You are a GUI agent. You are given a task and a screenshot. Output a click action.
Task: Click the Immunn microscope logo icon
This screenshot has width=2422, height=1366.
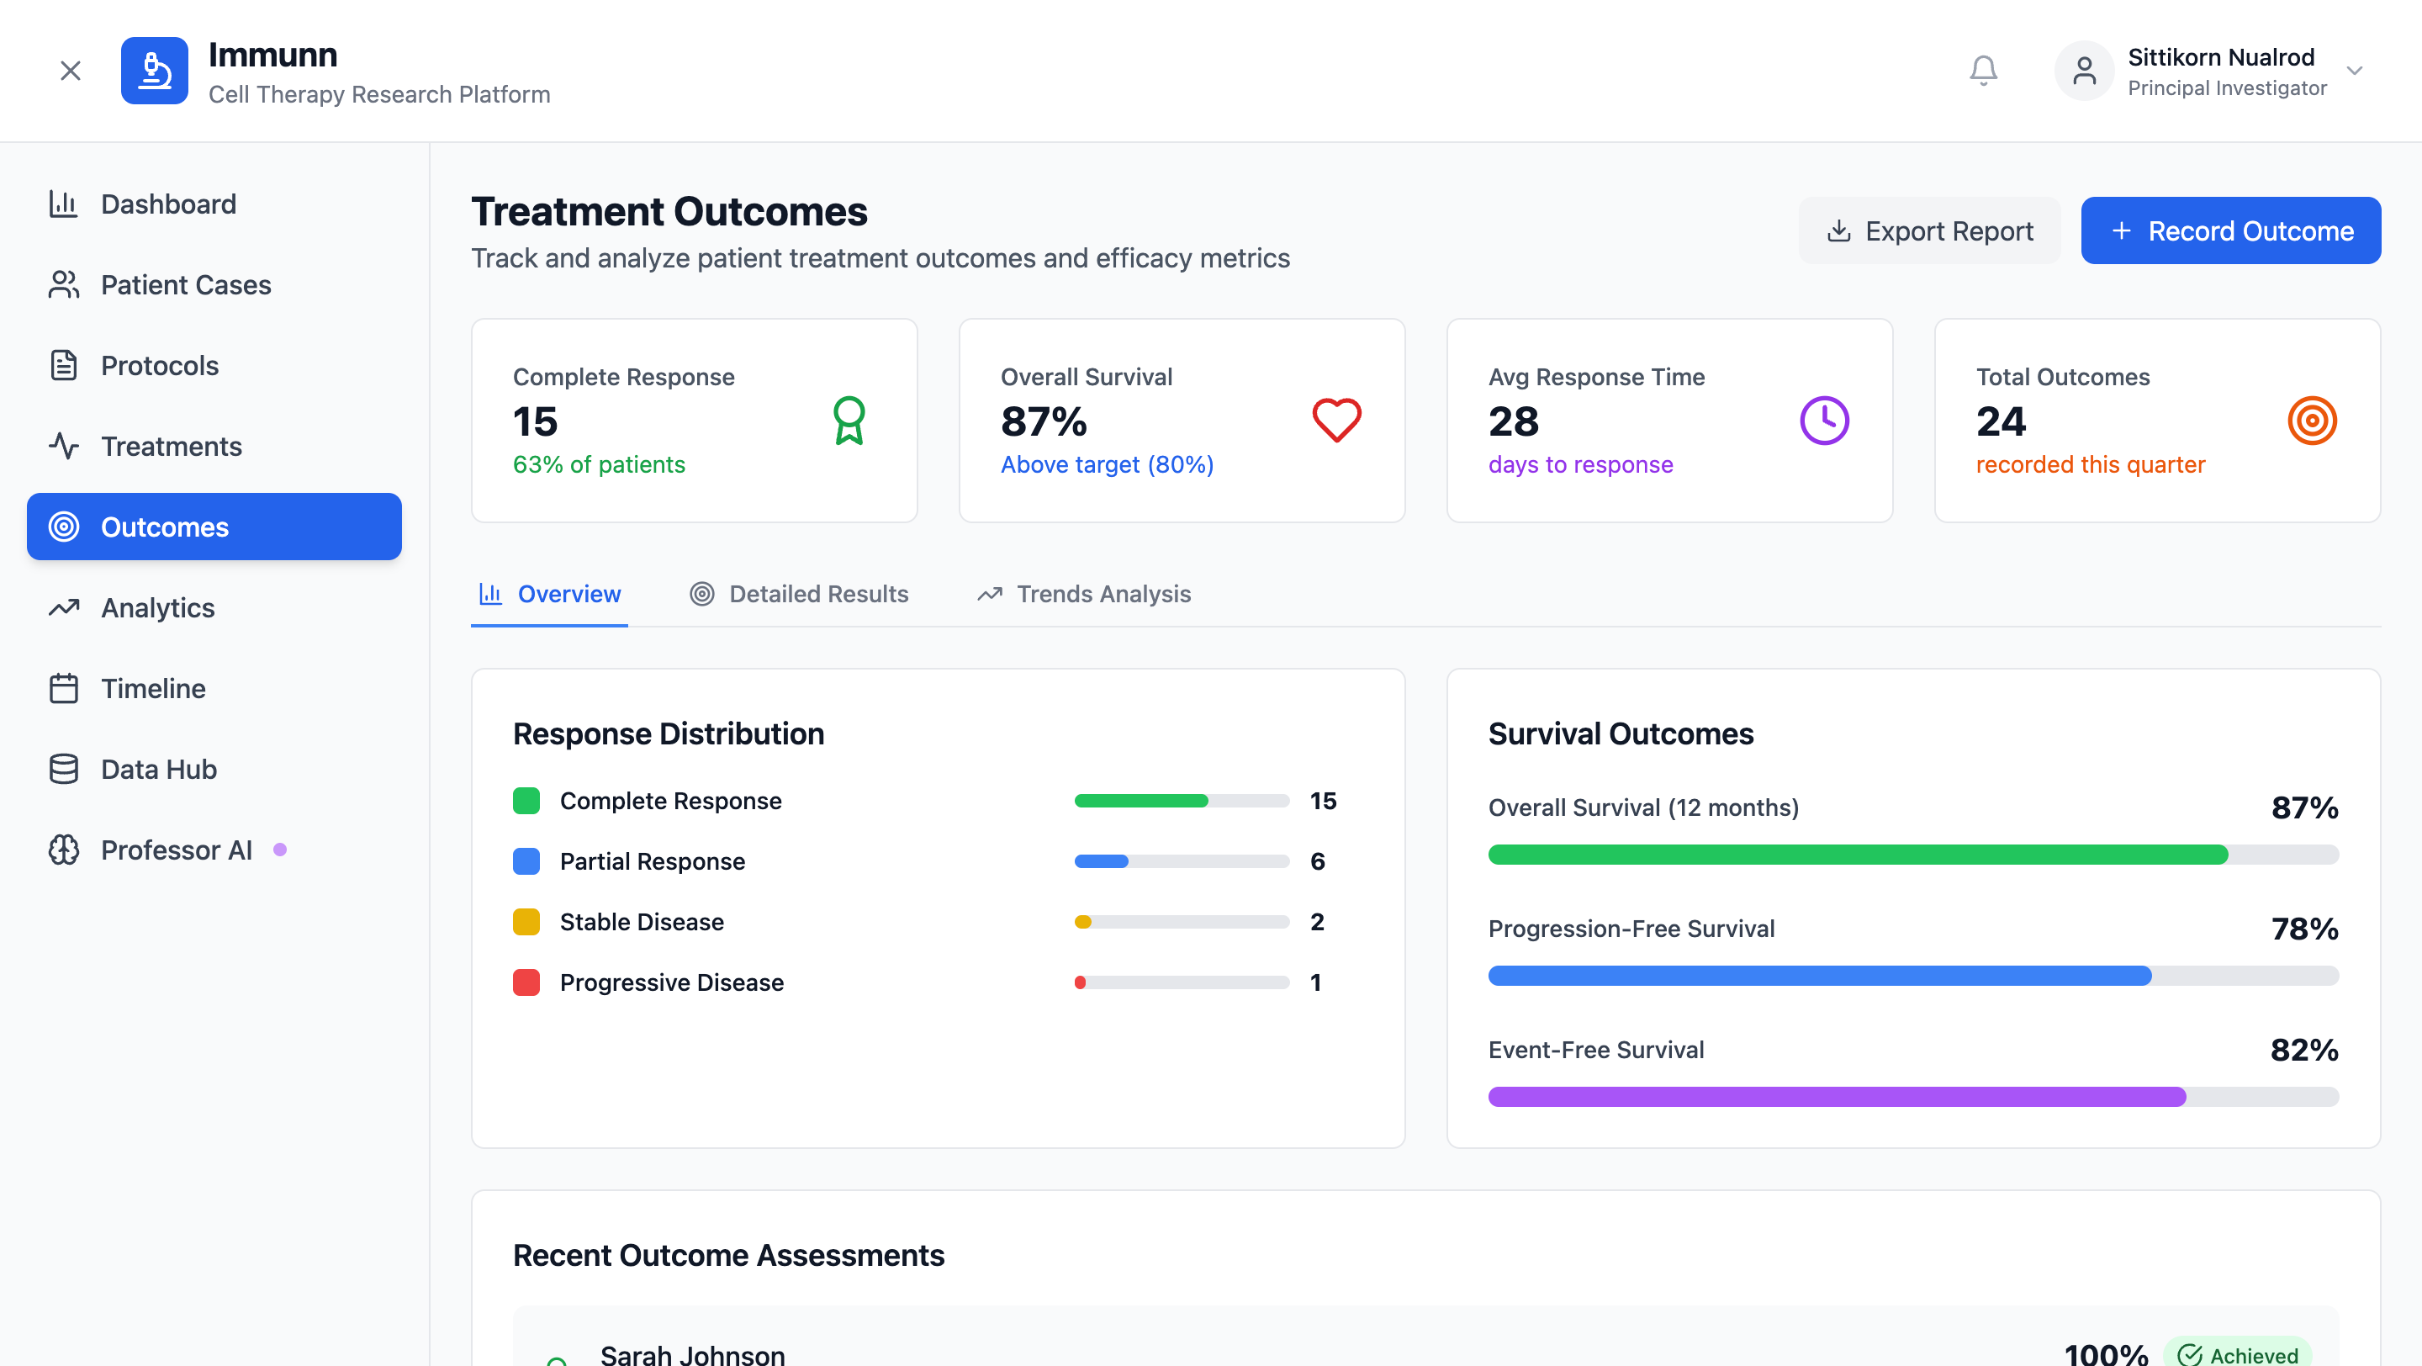tap(154, 71)
